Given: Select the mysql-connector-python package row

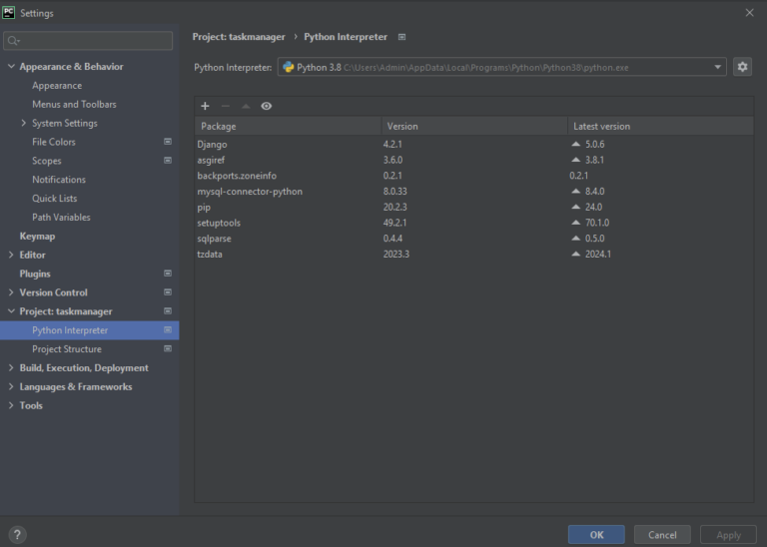Looking at the screenshot, I should (474, 191).
